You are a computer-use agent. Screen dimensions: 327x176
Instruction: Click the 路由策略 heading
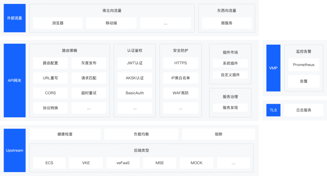pos(70,51)
